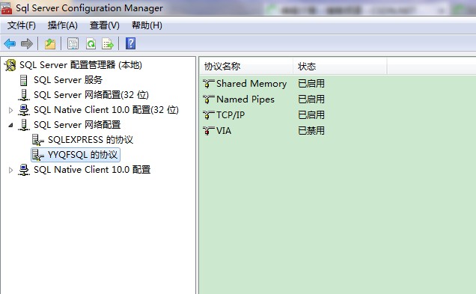Image resolution: width=476 pixels, height=294 pixels.
Task: Click the SQL Server 网络配置(32 位) node icon
Action: 24,95
